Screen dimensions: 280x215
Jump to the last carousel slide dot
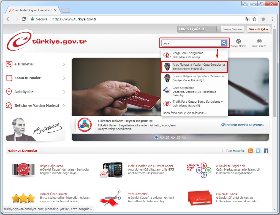pyautogui.click(x=184, y=137)
